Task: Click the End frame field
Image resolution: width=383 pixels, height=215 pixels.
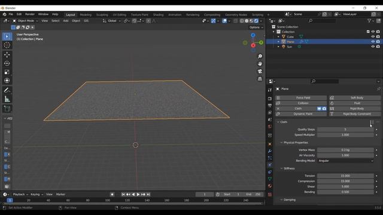Action: (x=253, y=195)
